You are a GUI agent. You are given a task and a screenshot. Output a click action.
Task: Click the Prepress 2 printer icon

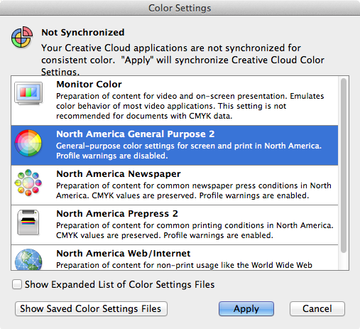point(28,222)
